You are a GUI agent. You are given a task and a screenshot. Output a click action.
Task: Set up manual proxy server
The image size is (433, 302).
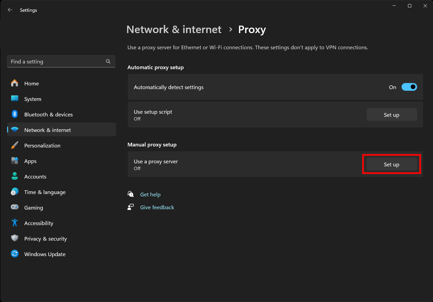click(x=391, y=164)
